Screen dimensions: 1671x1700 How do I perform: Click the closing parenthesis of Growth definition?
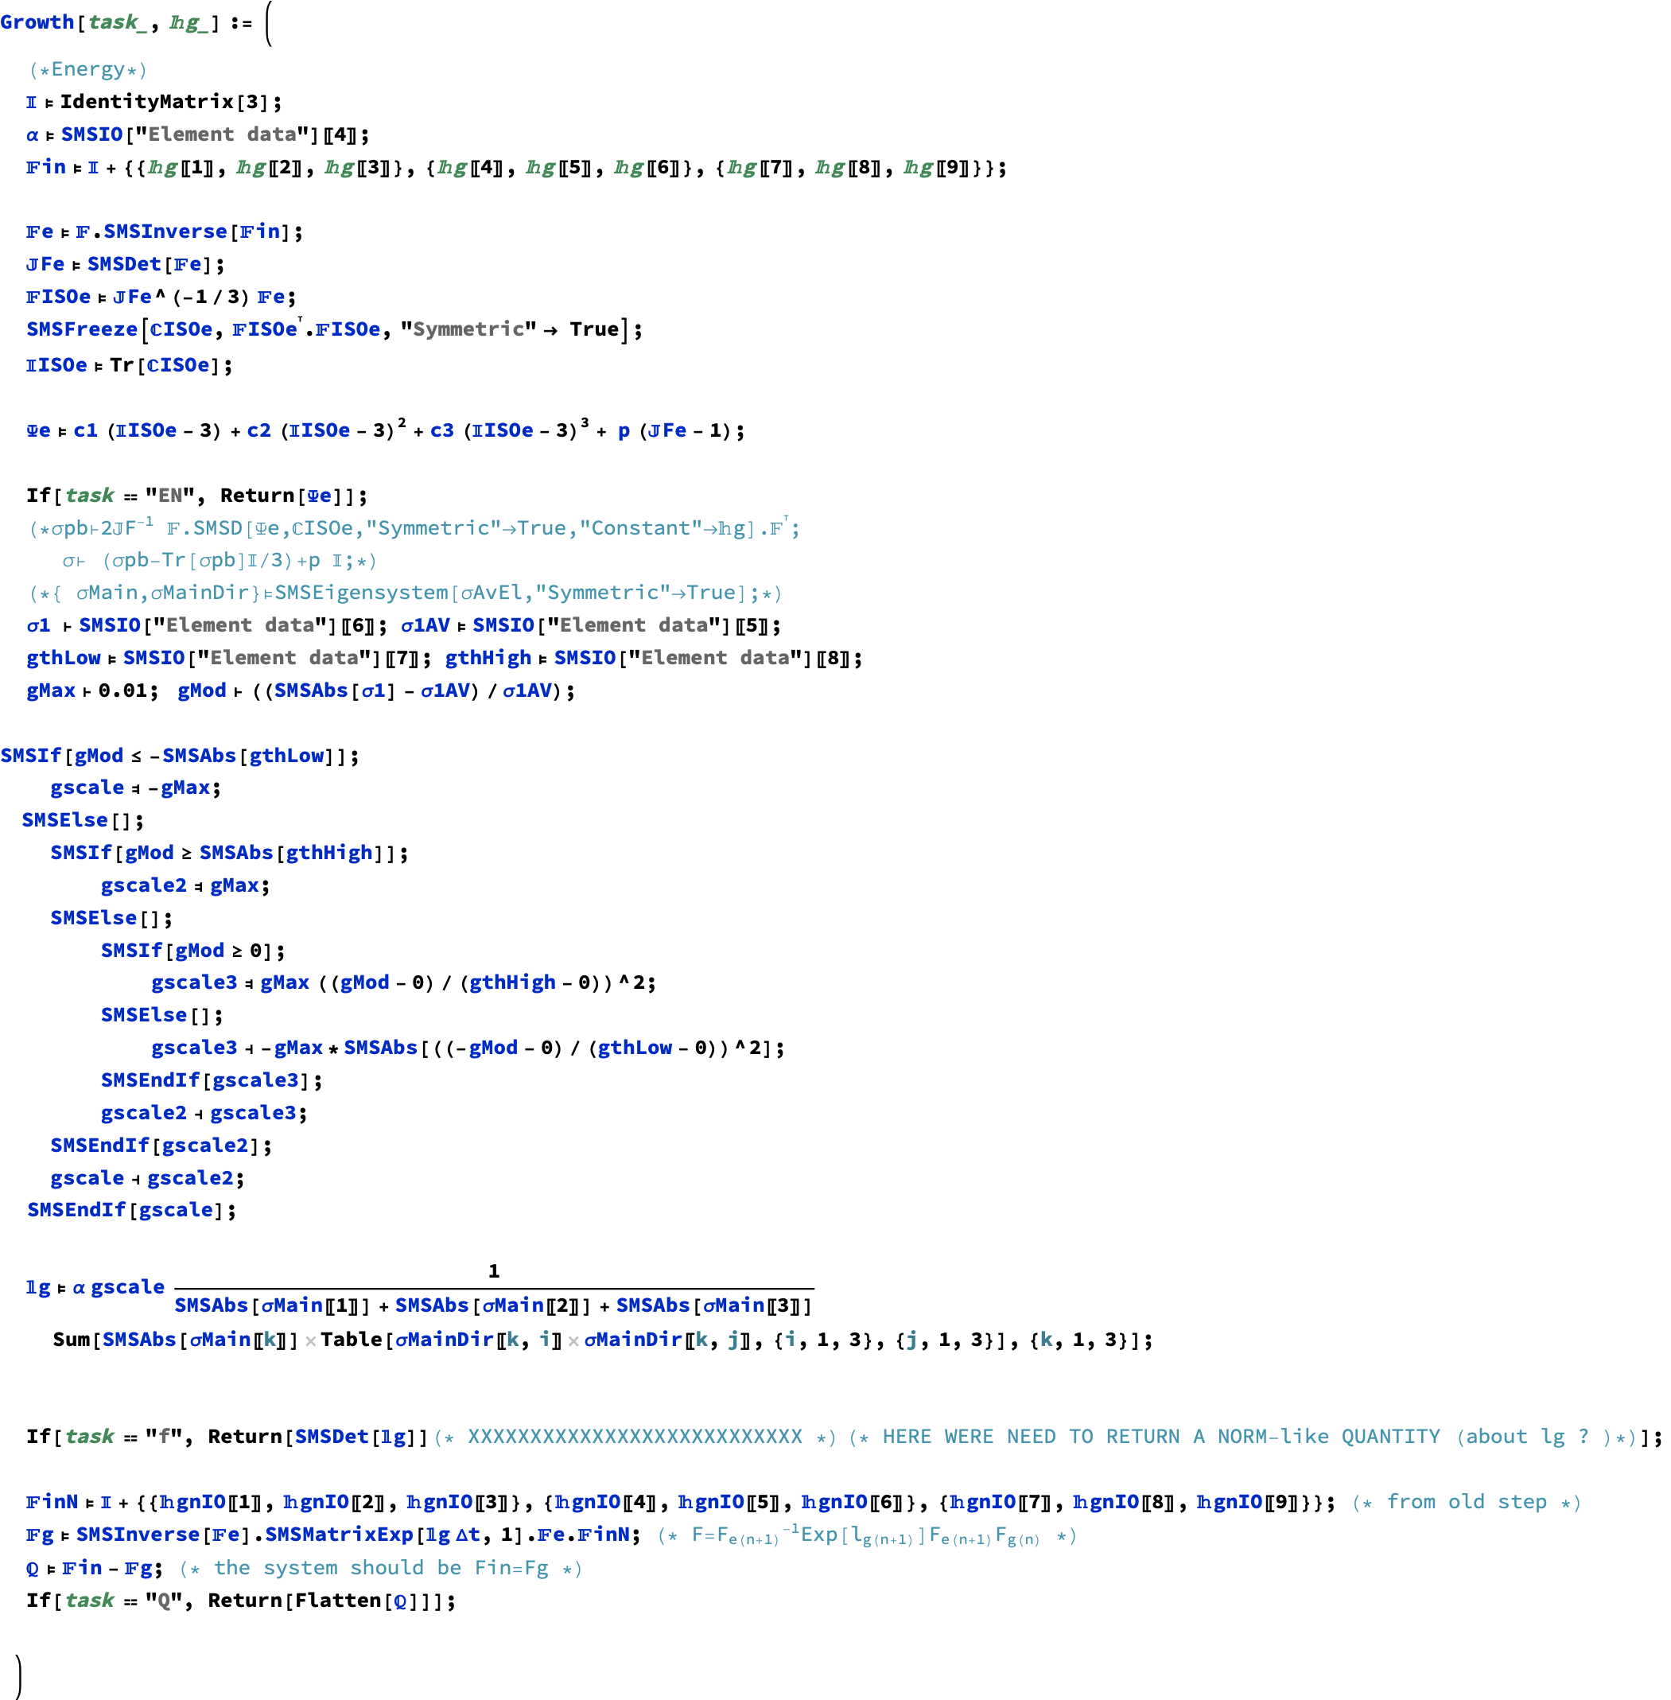[x=18, y=1675]
